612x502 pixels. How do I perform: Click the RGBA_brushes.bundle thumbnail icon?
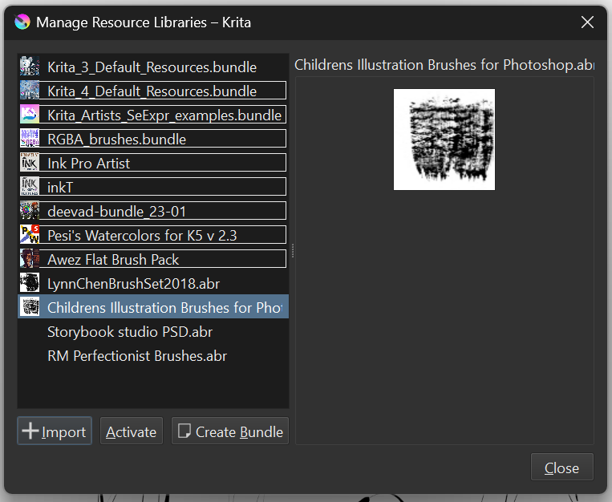[x=30, y=139]
